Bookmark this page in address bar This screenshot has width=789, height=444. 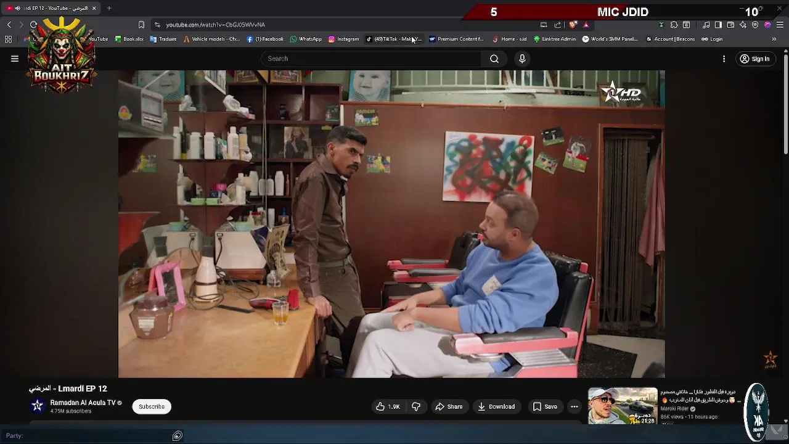141,25
